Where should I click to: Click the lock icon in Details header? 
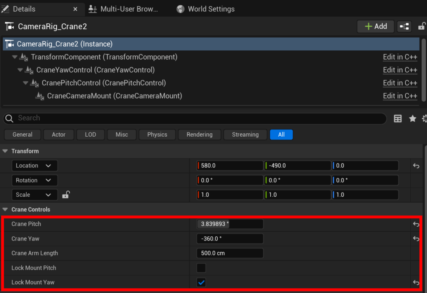422,26
